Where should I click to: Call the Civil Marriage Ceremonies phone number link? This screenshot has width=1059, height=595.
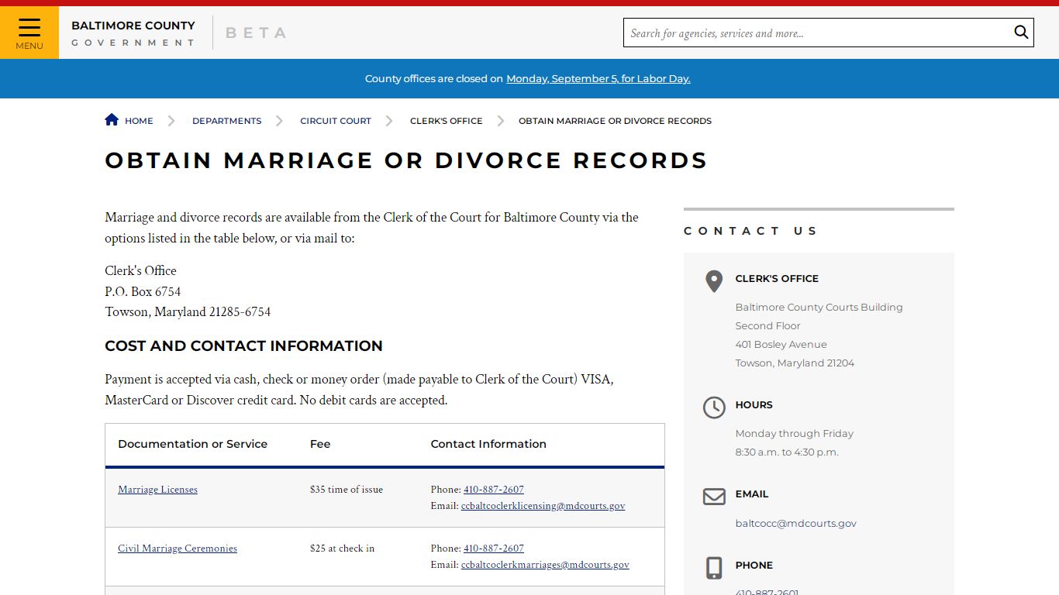(494, 549)
